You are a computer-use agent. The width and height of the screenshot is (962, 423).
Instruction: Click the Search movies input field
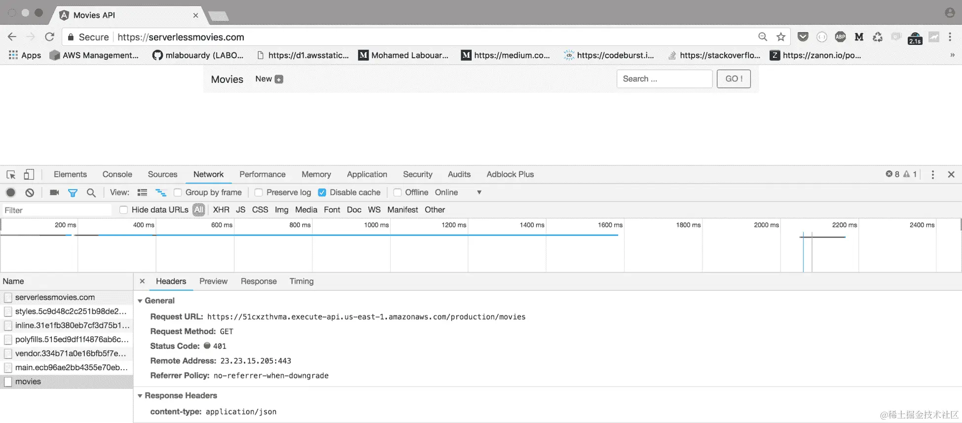click(665, 79)
